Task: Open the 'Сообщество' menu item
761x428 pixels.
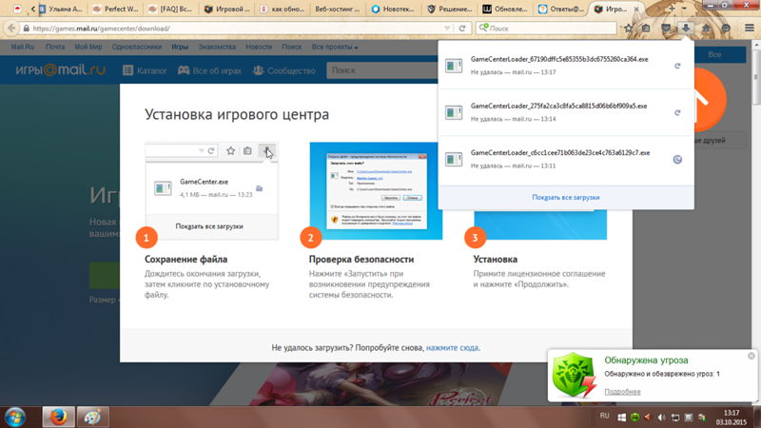Action: (284, 70)
